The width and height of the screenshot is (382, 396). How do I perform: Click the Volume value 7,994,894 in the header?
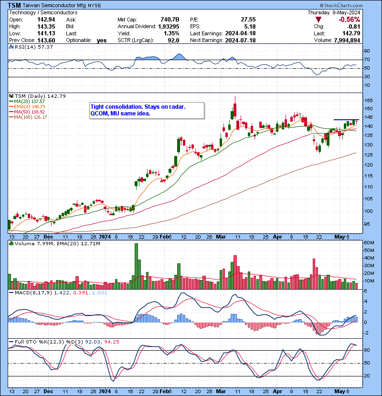(347, 40)
